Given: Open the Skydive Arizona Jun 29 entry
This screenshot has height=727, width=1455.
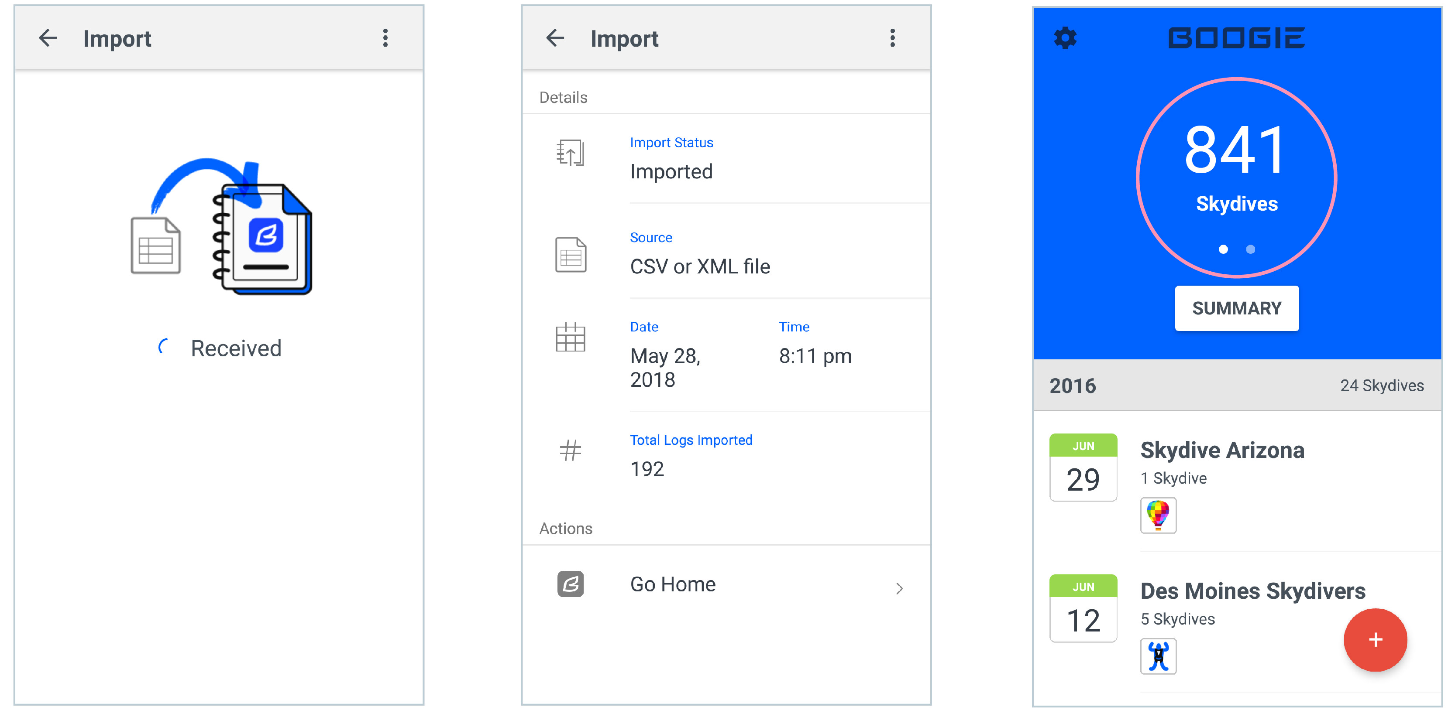Looking at the screenshot, I should pyautogui.click(x=1237, y=482).
